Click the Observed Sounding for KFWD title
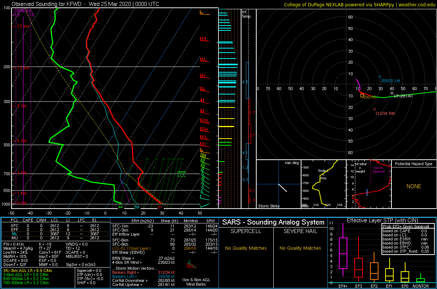The width and height of the screenshot is (437, 289). click(x=86, y=4)
